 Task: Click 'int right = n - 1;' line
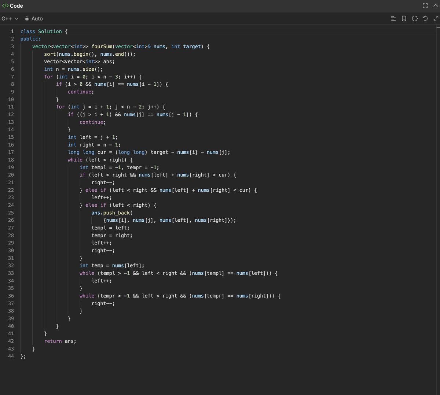(x=94, y=145)
